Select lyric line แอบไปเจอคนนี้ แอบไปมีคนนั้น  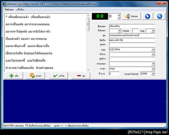coord(26,61)
